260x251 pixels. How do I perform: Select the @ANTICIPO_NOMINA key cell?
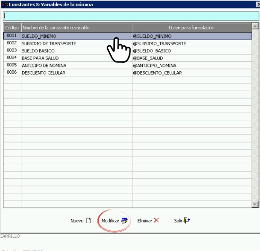(x=192, y=66)
